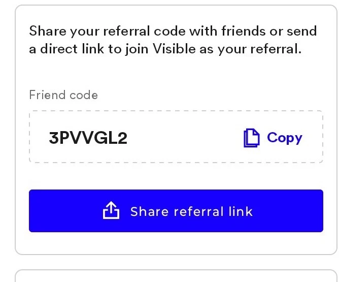Click the copy document icon
Viewport: 339px width, 282px height.
point(251,138)
